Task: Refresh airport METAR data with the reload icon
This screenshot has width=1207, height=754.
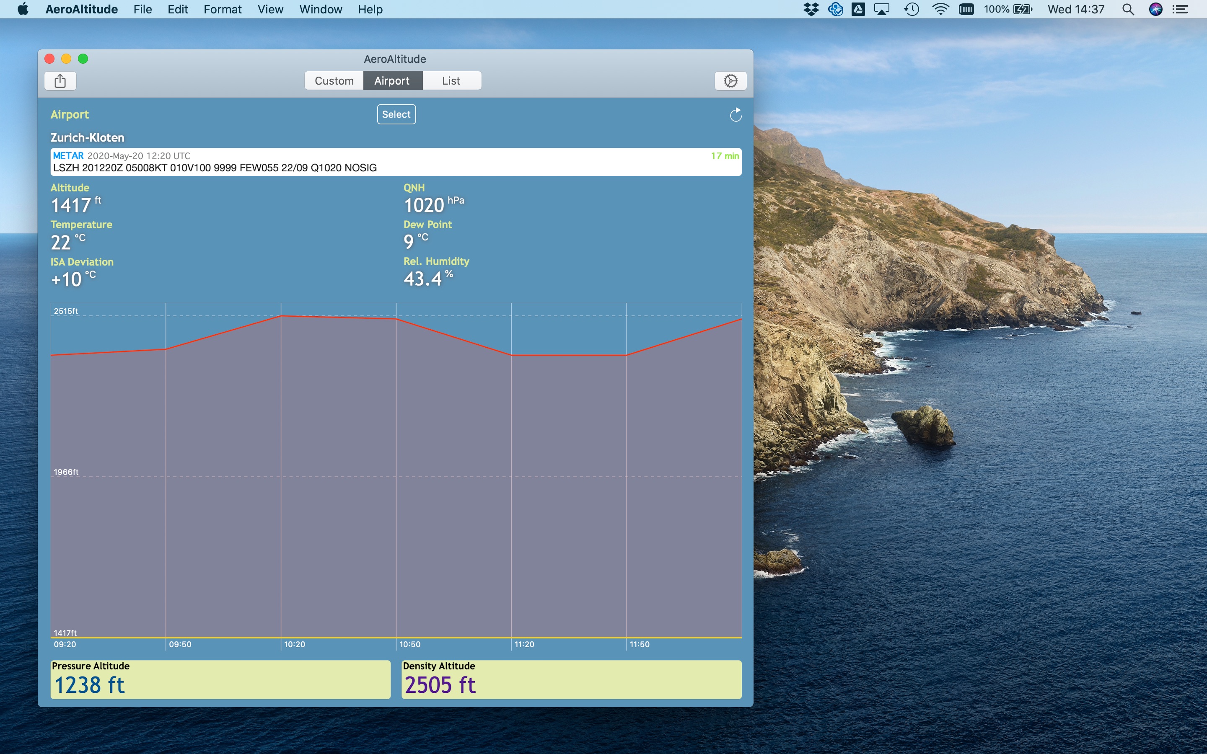Action: click(x=736, y=115)
